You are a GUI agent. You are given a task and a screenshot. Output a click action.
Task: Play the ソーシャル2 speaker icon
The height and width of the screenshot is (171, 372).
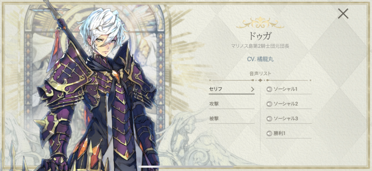[x=269, y=104]
